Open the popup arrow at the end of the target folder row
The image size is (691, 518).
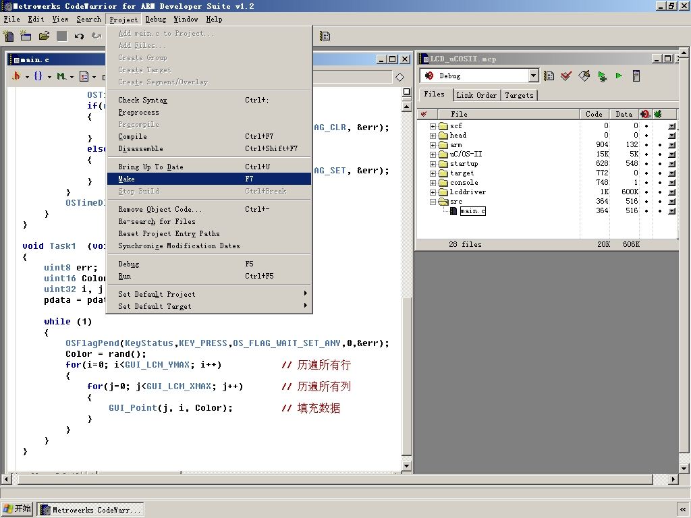pos(671,173)
